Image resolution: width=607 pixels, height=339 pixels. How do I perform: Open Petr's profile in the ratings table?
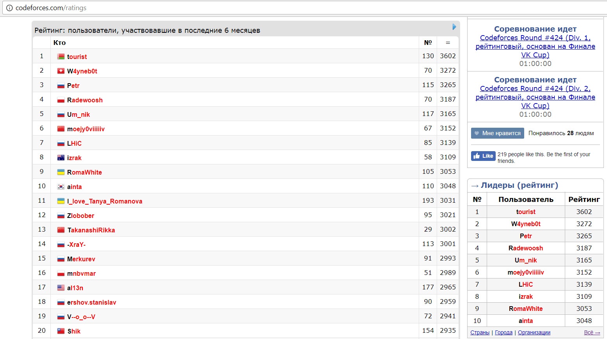click(73, 86)
